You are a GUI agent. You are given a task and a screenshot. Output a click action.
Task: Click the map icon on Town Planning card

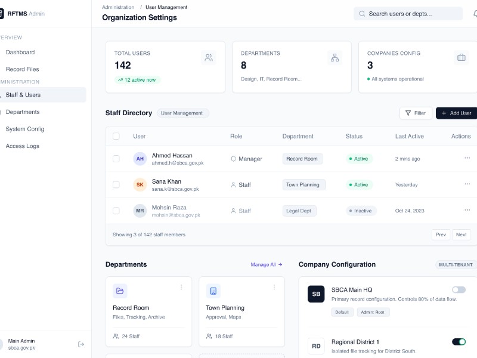[x=213, y=291]
